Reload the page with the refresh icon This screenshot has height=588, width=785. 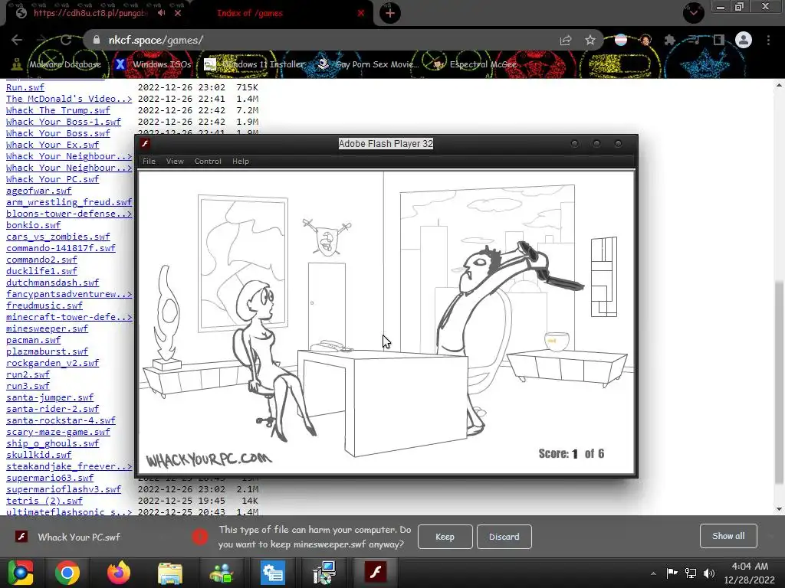(x=66, y=40)
